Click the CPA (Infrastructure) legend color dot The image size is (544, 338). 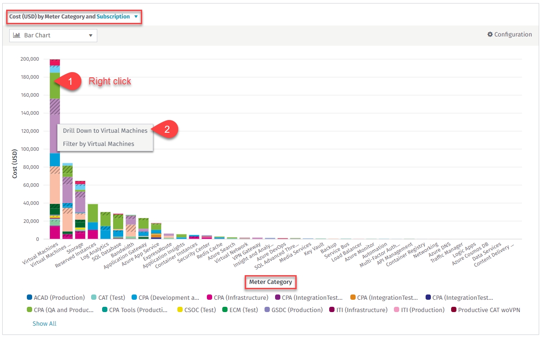(x=210, y=298)
